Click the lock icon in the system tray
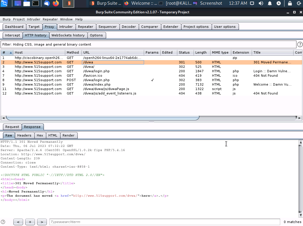303x226 pixels. pyautogui.click(x=290, y=3)
